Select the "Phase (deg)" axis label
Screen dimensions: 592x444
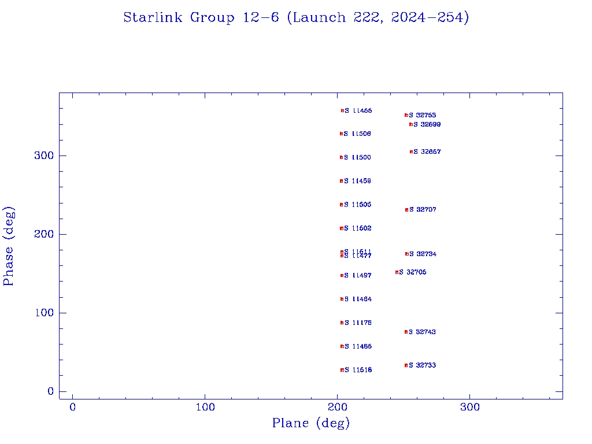[8, 246]
